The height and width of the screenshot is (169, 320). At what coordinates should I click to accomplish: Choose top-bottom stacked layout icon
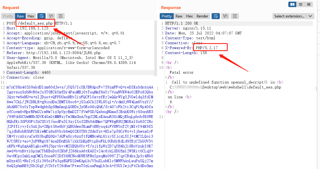[x=300, y=4]
